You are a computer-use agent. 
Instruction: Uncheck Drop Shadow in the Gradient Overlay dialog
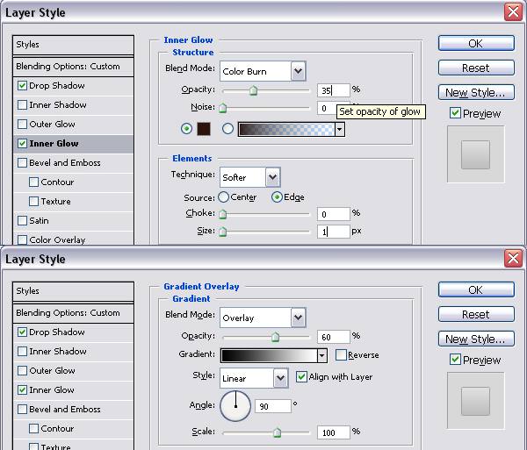(x=22, y=332)
